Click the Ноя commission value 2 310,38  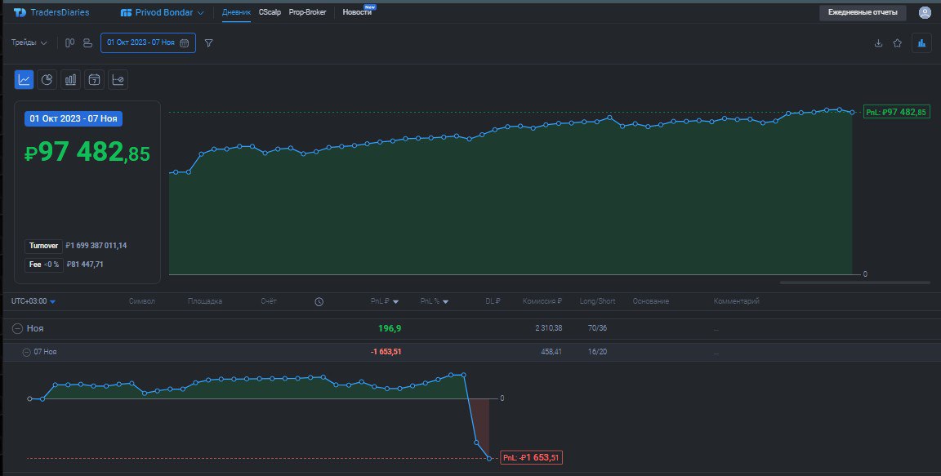(549, 328)
